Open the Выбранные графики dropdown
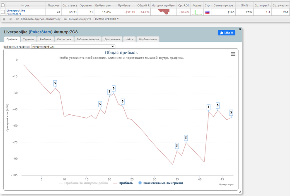The width and height of the screenshot is (290, 196). coord(73,46)
